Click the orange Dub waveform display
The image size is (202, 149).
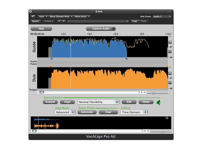103,78
